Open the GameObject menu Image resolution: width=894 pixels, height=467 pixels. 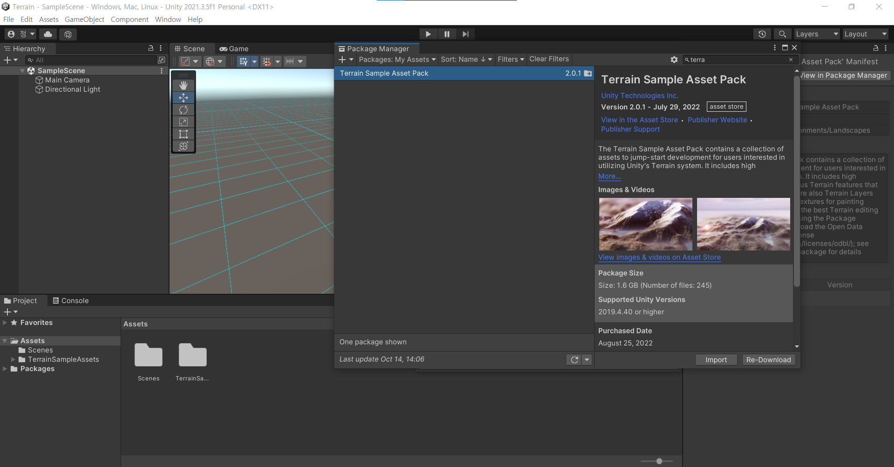(x=84, y=20)
